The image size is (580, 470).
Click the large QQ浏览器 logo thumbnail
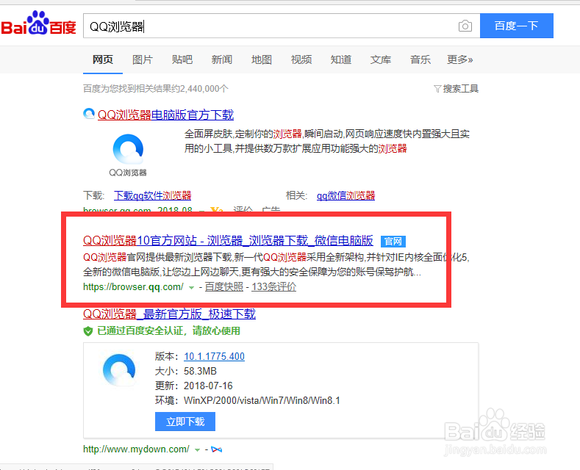point(128,149)
